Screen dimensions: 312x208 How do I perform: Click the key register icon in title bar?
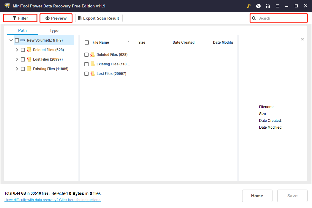[248, 6]
